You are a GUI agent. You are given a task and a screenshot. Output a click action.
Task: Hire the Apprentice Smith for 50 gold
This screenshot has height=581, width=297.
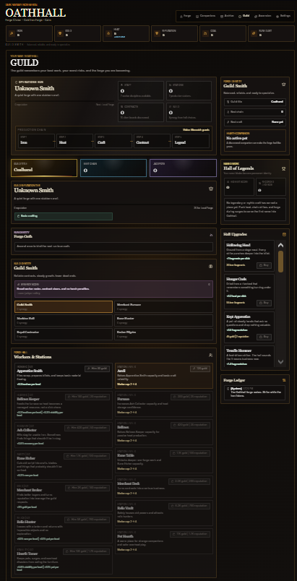[x=97, y=369]
